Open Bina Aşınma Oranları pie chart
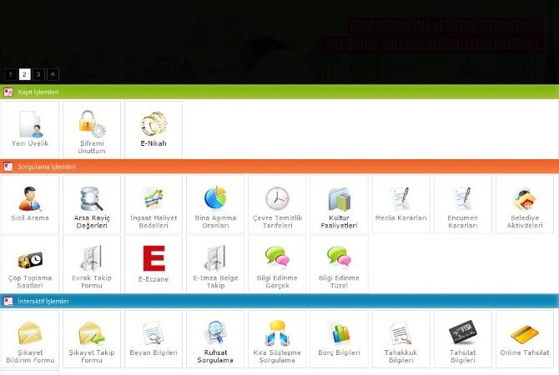559x375 pixels. pyautogui.click(x=215, y=197)
